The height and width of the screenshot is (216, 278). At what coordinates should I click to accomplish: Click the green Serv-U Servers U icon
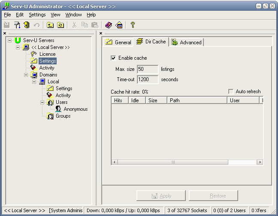coord(18,40)
